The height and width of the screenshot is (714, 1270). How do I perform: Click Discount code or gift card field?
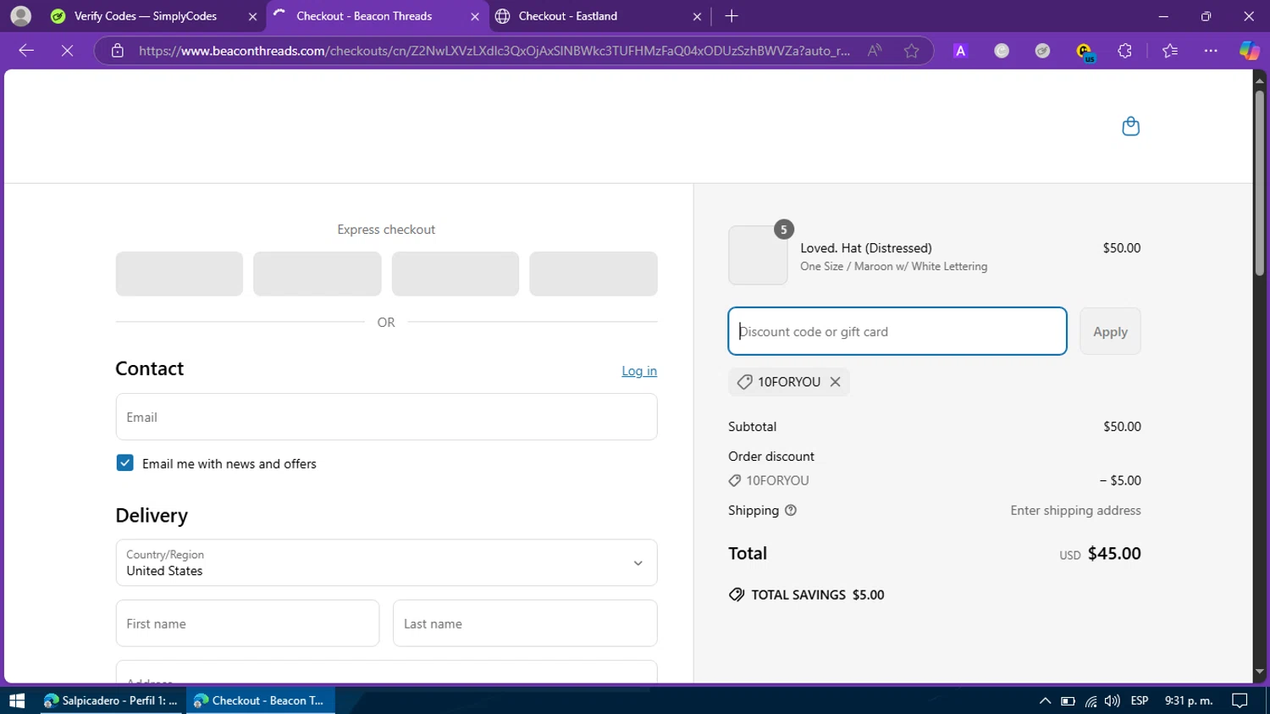coord(897,331)
